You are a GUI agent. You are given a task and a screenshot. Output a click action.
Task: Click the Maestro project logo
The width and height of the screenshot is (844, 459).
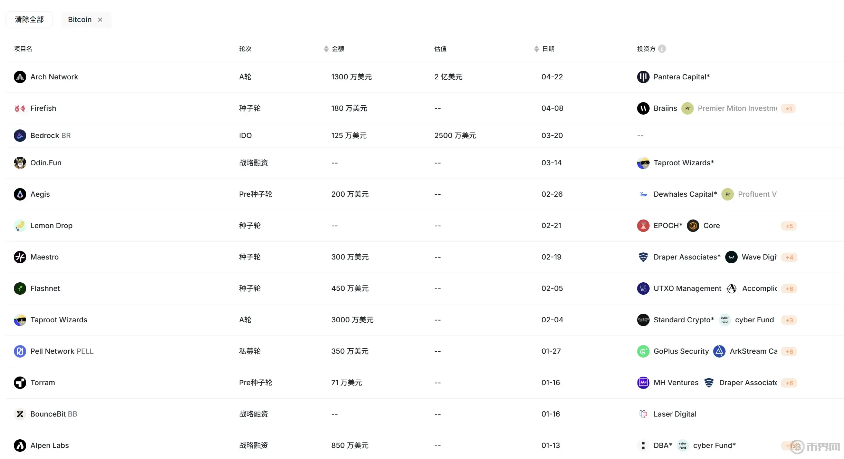[x=20, y=257]
